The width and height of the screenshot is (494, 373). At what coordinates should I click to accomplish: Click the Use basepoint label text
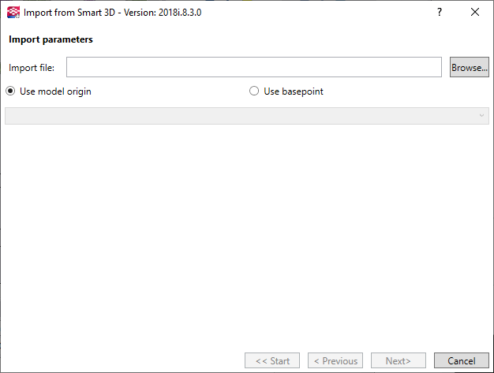tap(294, 91)
